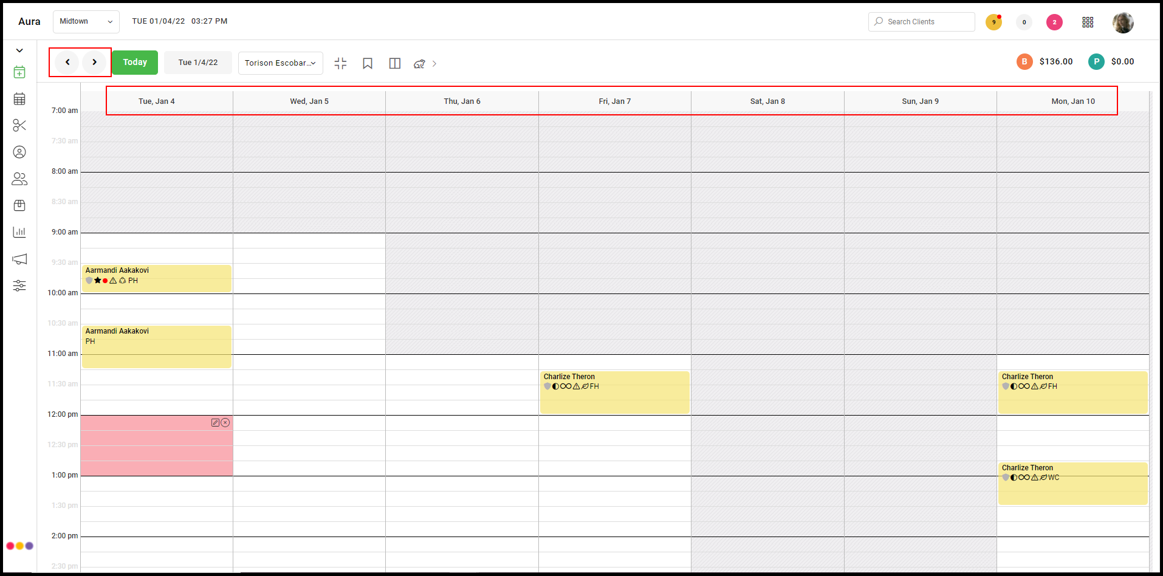Delete the pink blocked time slot
The width and height of the screenshot is (1163, 576).
point(225,422)
